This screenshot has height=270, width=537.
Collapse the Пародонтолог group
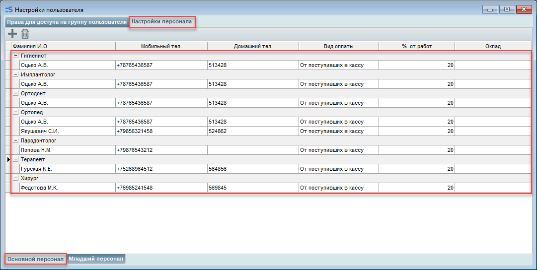pos(15,140)
